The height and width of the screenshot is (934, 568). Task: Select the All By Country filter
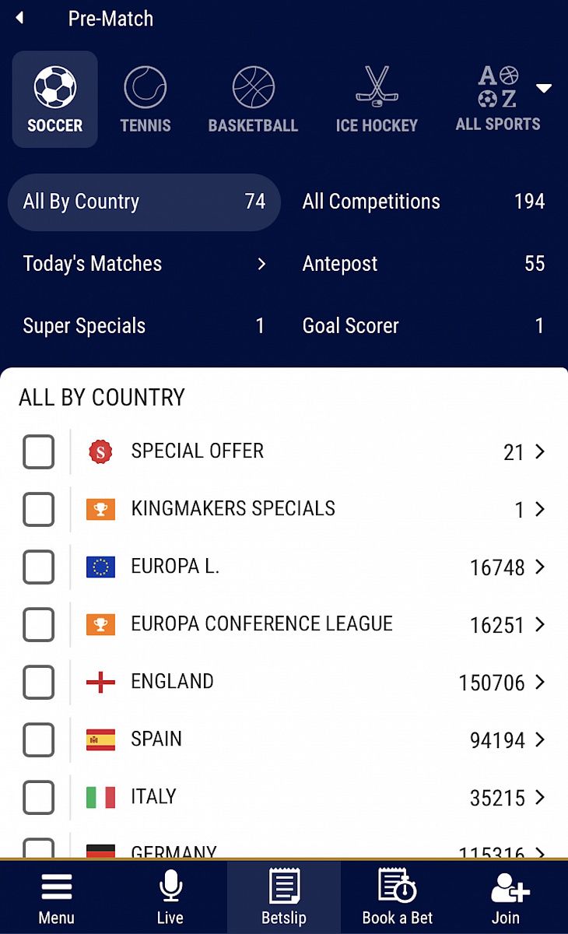(144, 202)
